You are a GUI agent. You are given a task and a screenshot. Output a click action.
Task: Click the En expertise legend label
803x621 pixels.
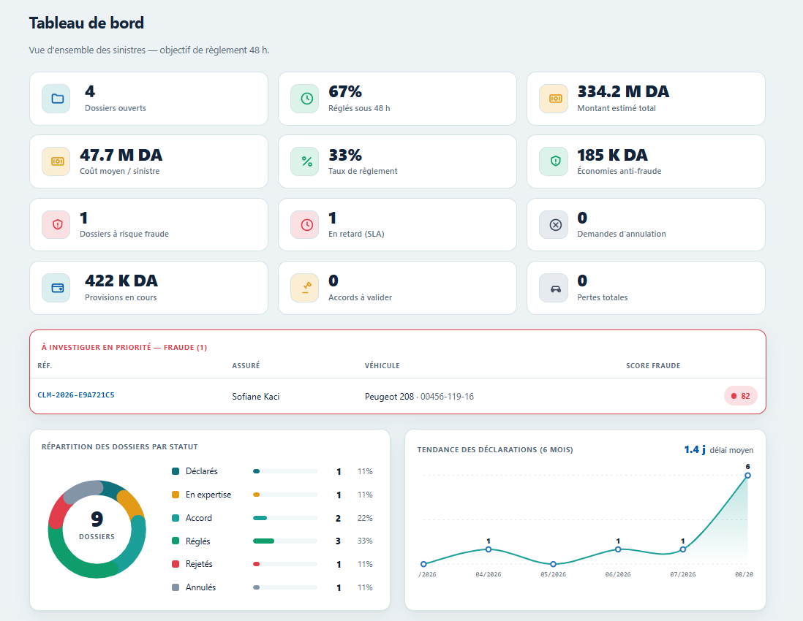208,495
